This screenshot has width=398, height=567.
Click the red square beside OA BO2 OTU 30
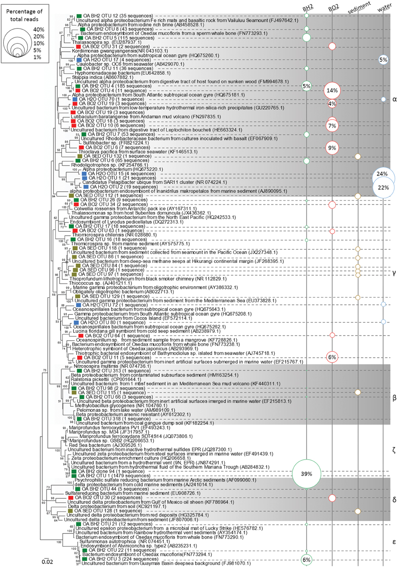[70, 497]
